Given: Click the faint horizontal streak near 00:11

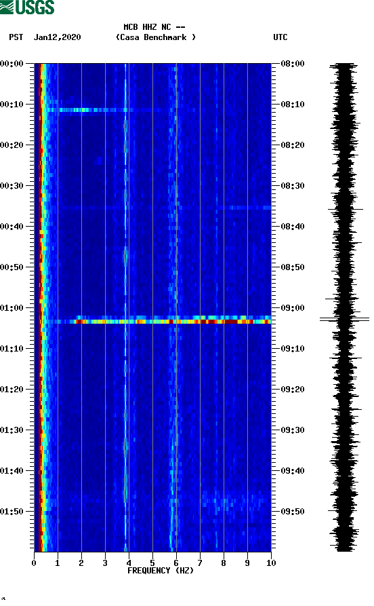Looking at the screenshot, I should [91, 110].
